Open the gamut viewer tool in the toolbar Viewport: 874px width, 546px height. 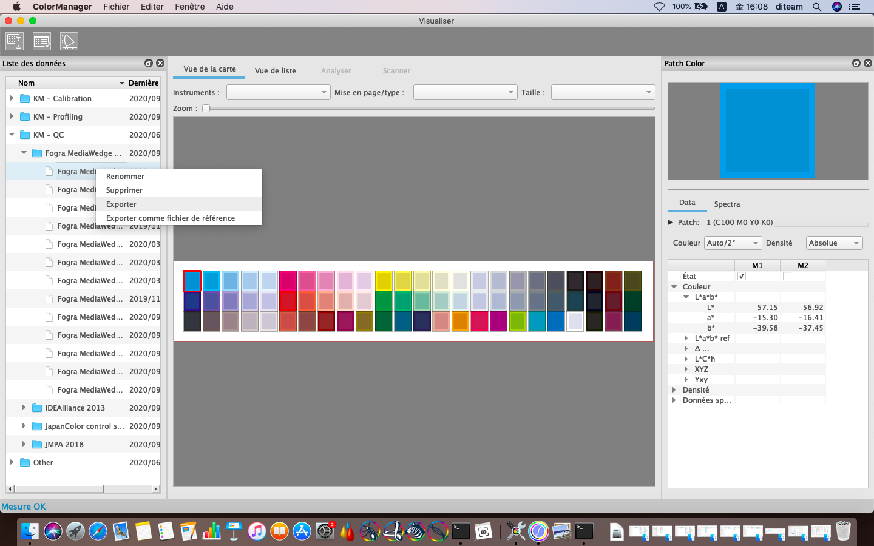tap(69, 41)
